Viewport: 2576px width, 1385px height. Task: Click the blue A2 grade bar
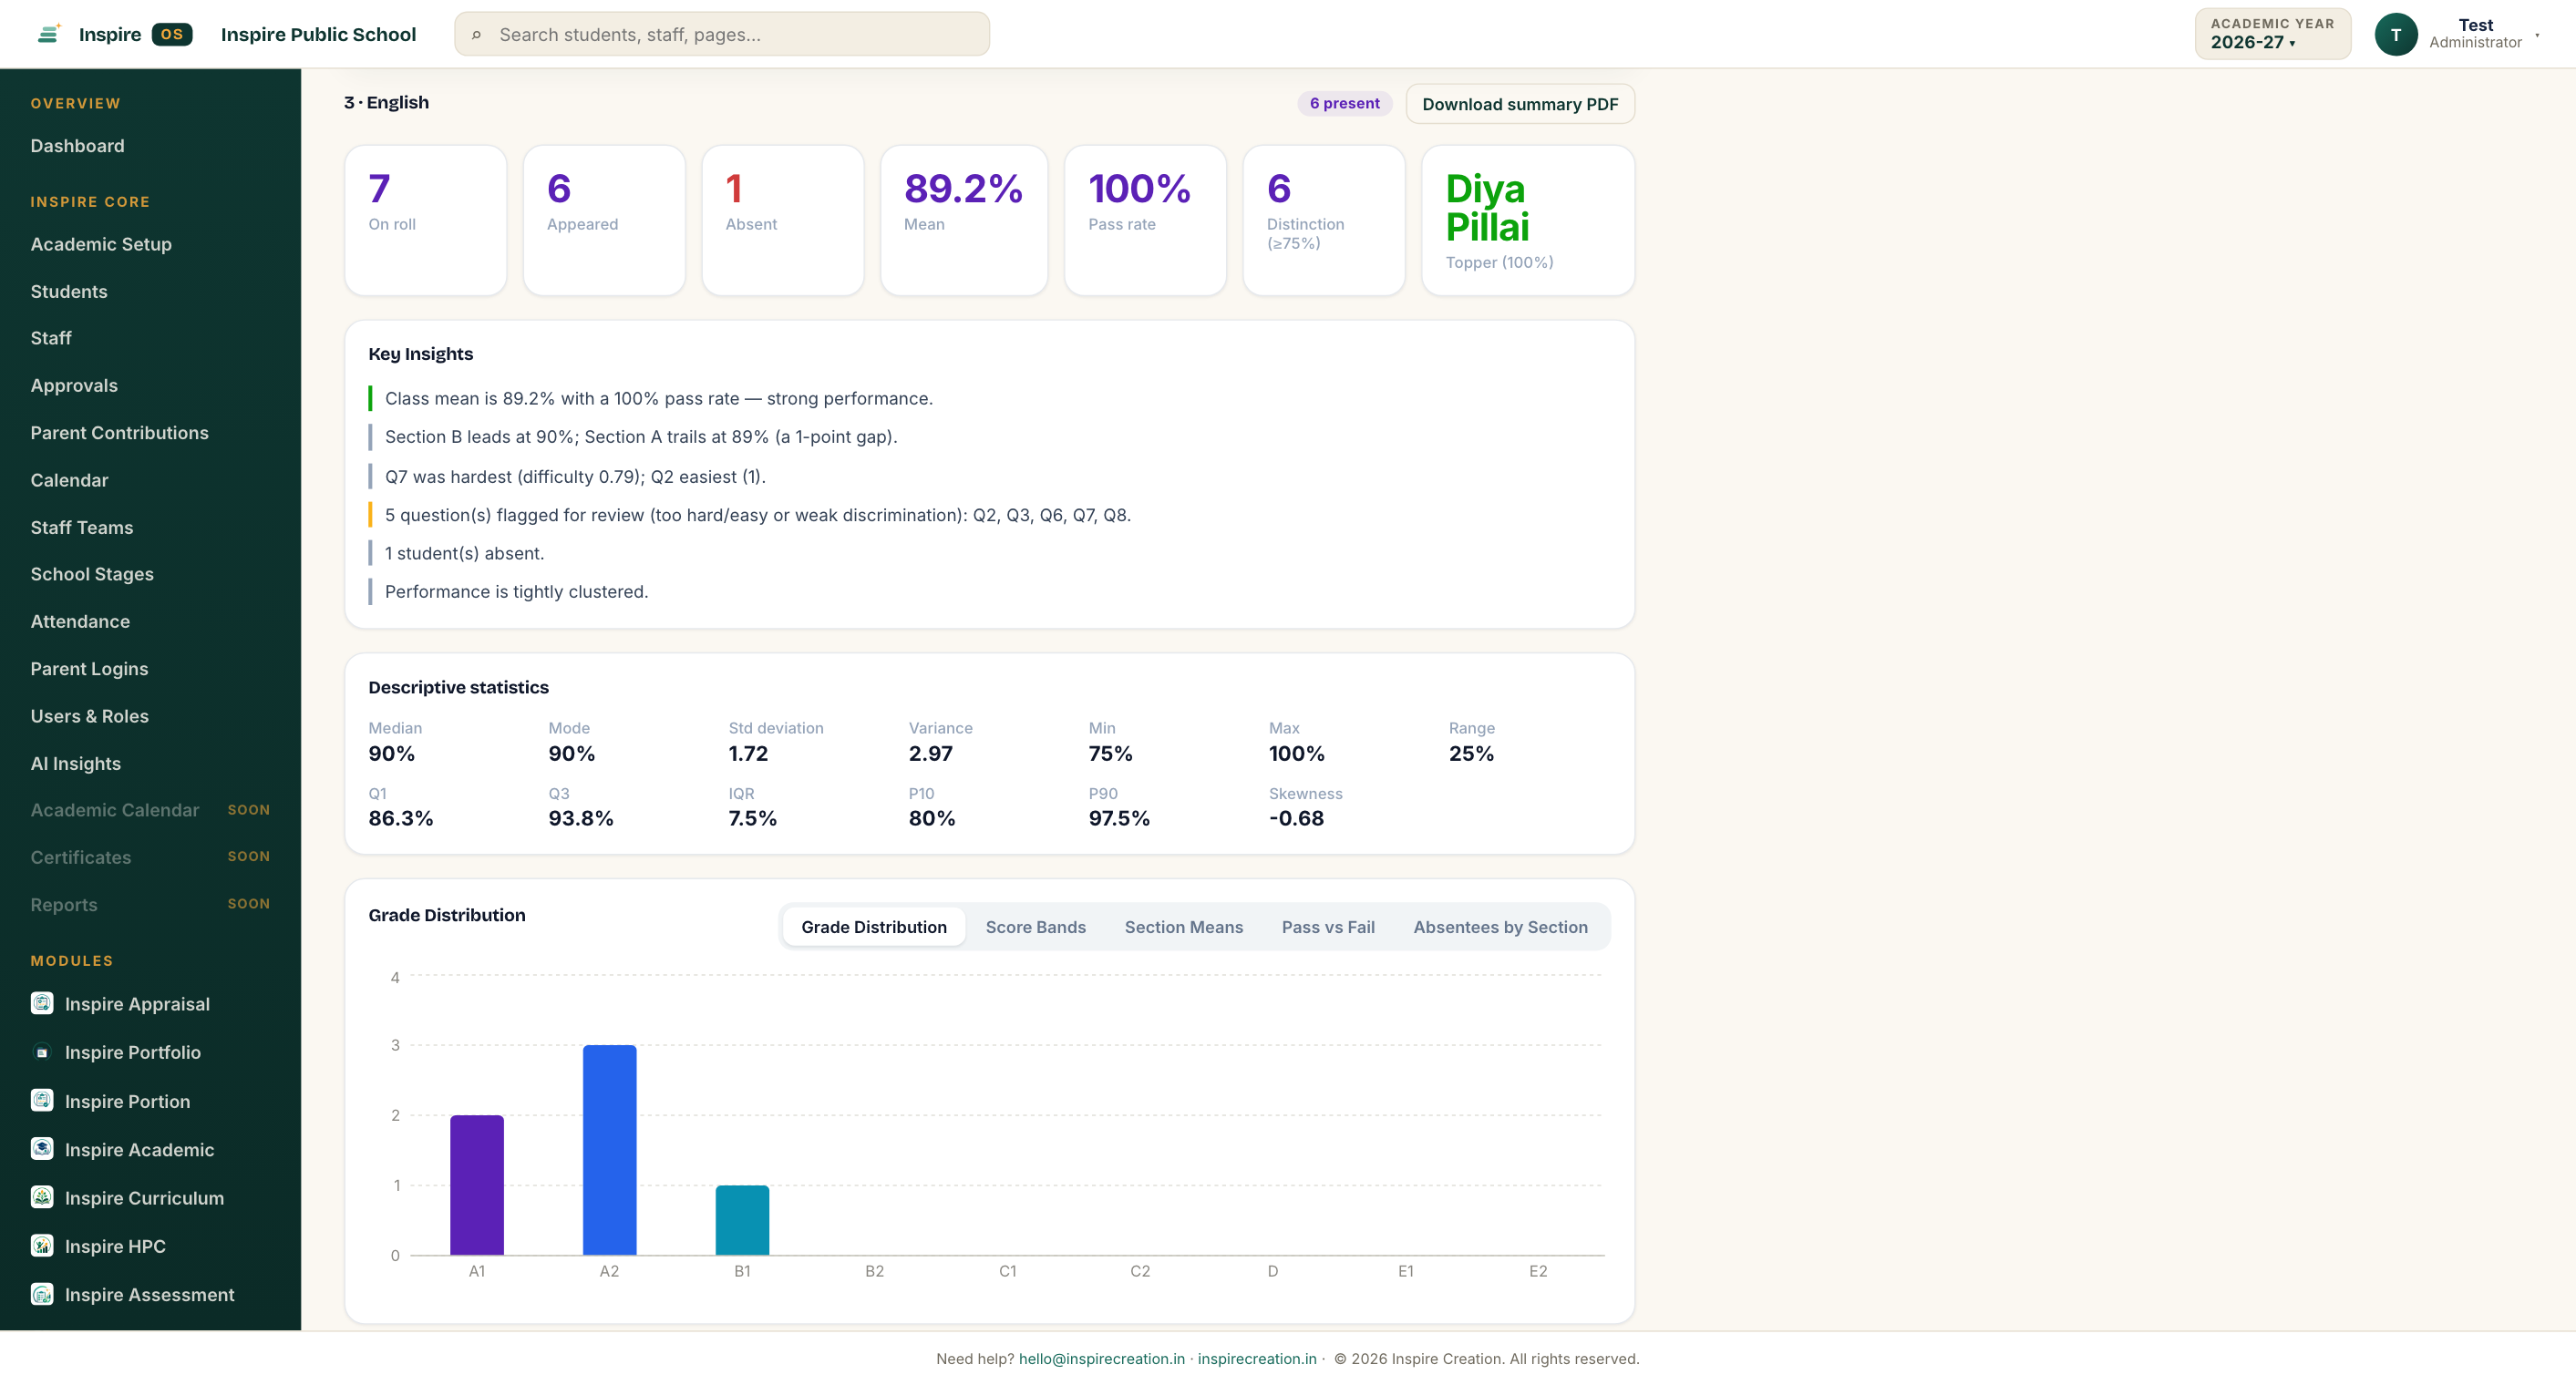pyautogui.click(x=610, y=1150)
